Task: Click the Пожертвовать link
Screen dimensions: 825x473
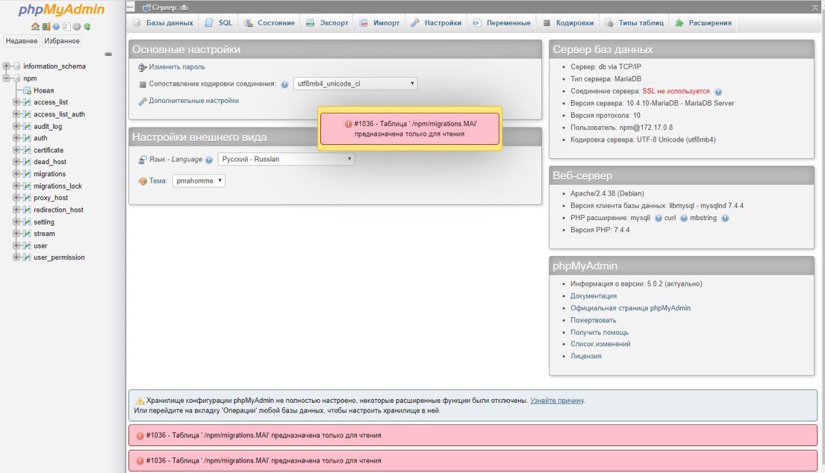Action: pyautogui.click(x=593, y=320)
